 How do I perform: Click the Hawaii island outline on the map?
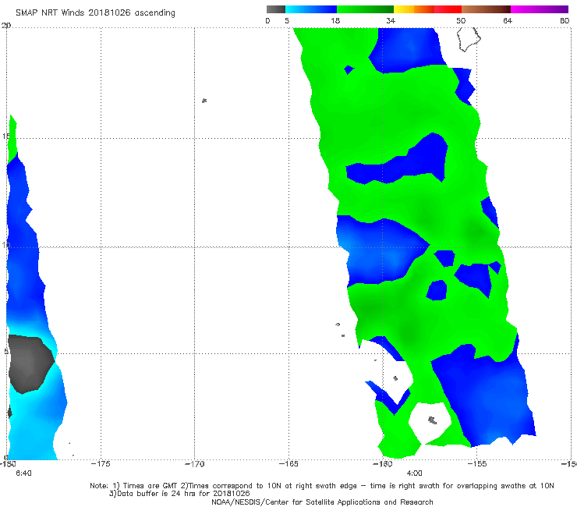tap(469, 39)
